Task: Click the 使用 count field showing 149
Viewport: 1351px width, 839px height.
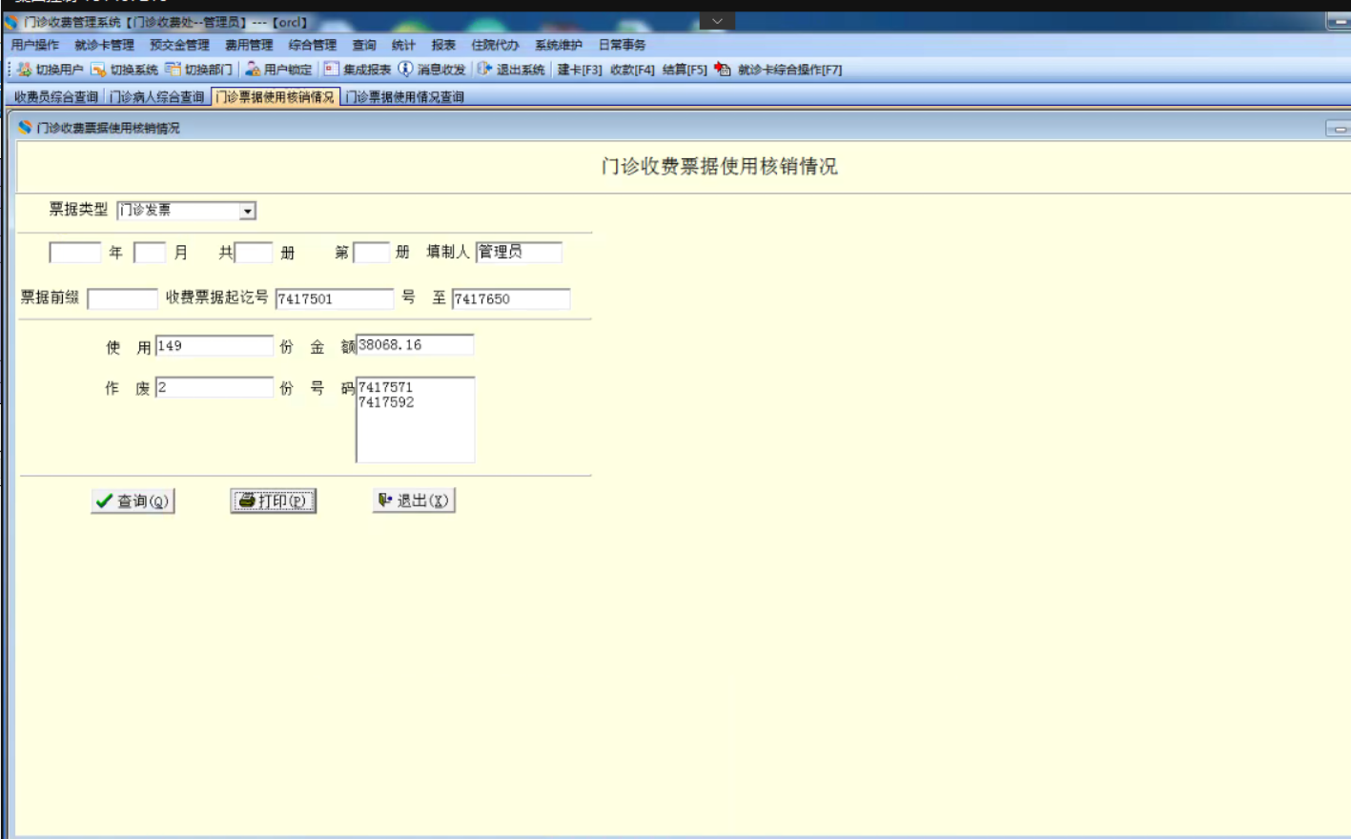Action: click(215, 345)
